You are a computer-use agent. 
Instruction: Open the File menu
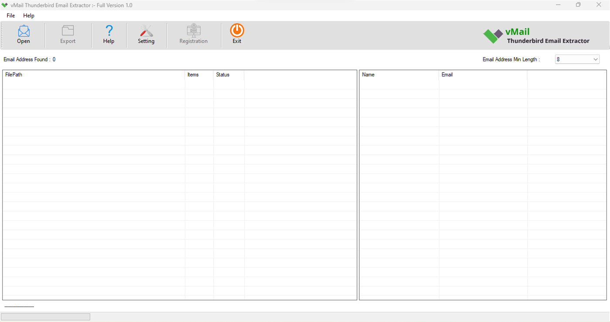pos(10,15)
